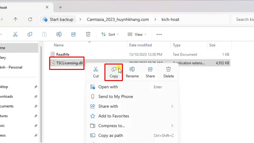254x143 pixels.
Task: Choose Copy as path menu entry
Action: [110, 135]
